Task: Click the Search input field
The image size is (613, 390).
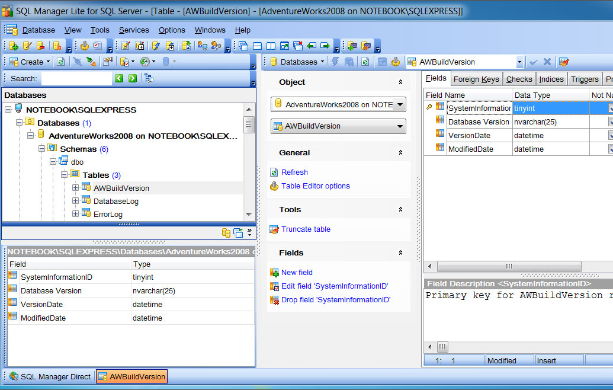Action: pos(76,78)
